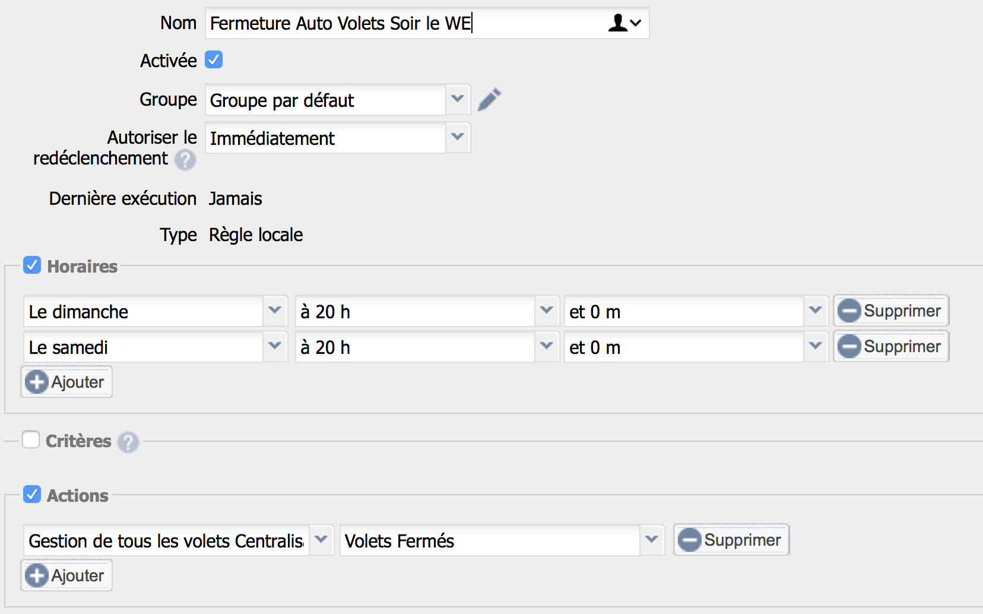983x614 pixels.
Task: Delete the Le dimanche schedule row
Action: 891,311
